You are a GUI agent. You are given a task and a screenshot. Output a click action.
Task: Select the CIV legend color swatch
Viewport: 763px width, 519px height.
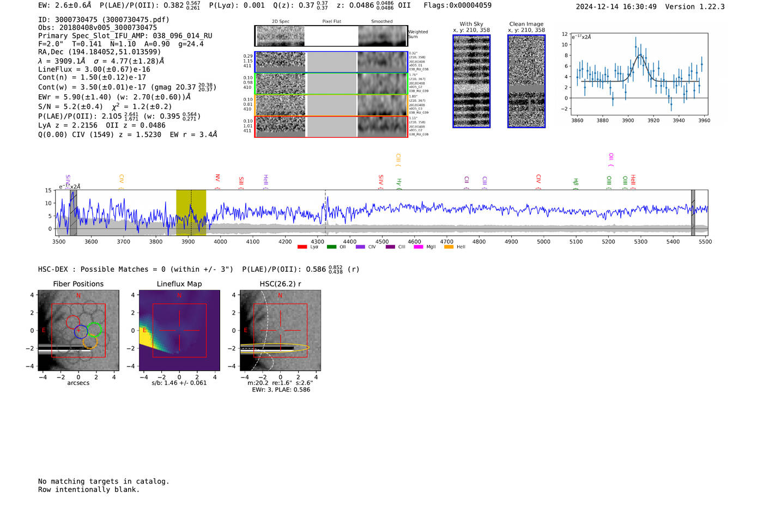tap(360, 247)
